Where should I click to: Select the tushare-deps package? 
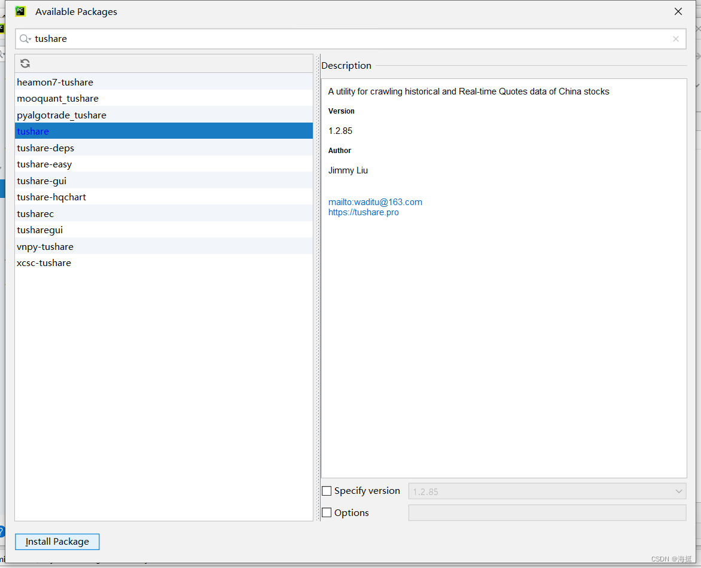(164, 148)
